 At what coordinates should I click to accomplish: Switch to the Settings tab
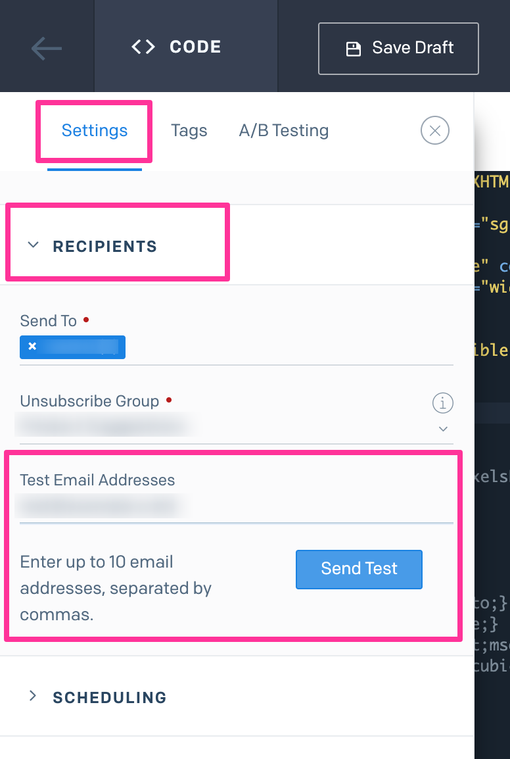click(x=95, y=130)
